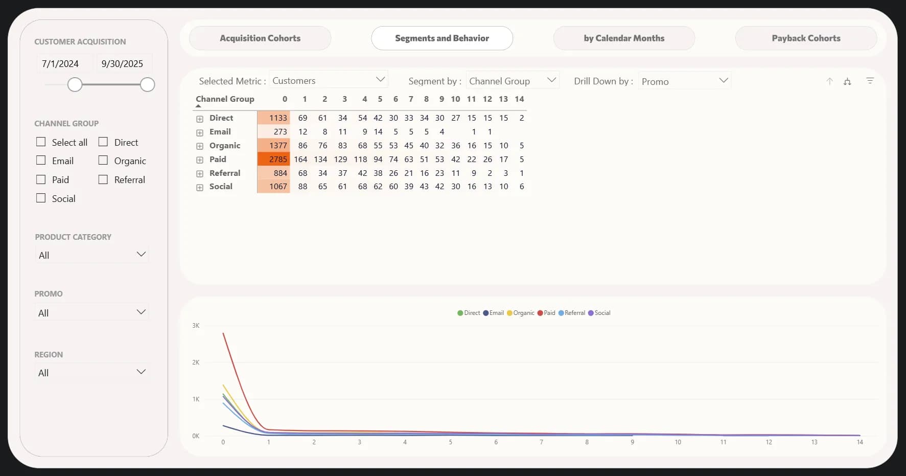Screen dimensions: 906x476
Task: Click the Direct legend marker in chart
Action: (460, 313)
